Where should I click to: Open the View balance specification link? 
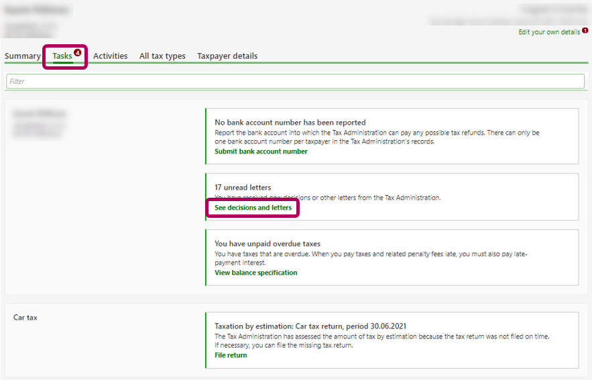(255, 273)
